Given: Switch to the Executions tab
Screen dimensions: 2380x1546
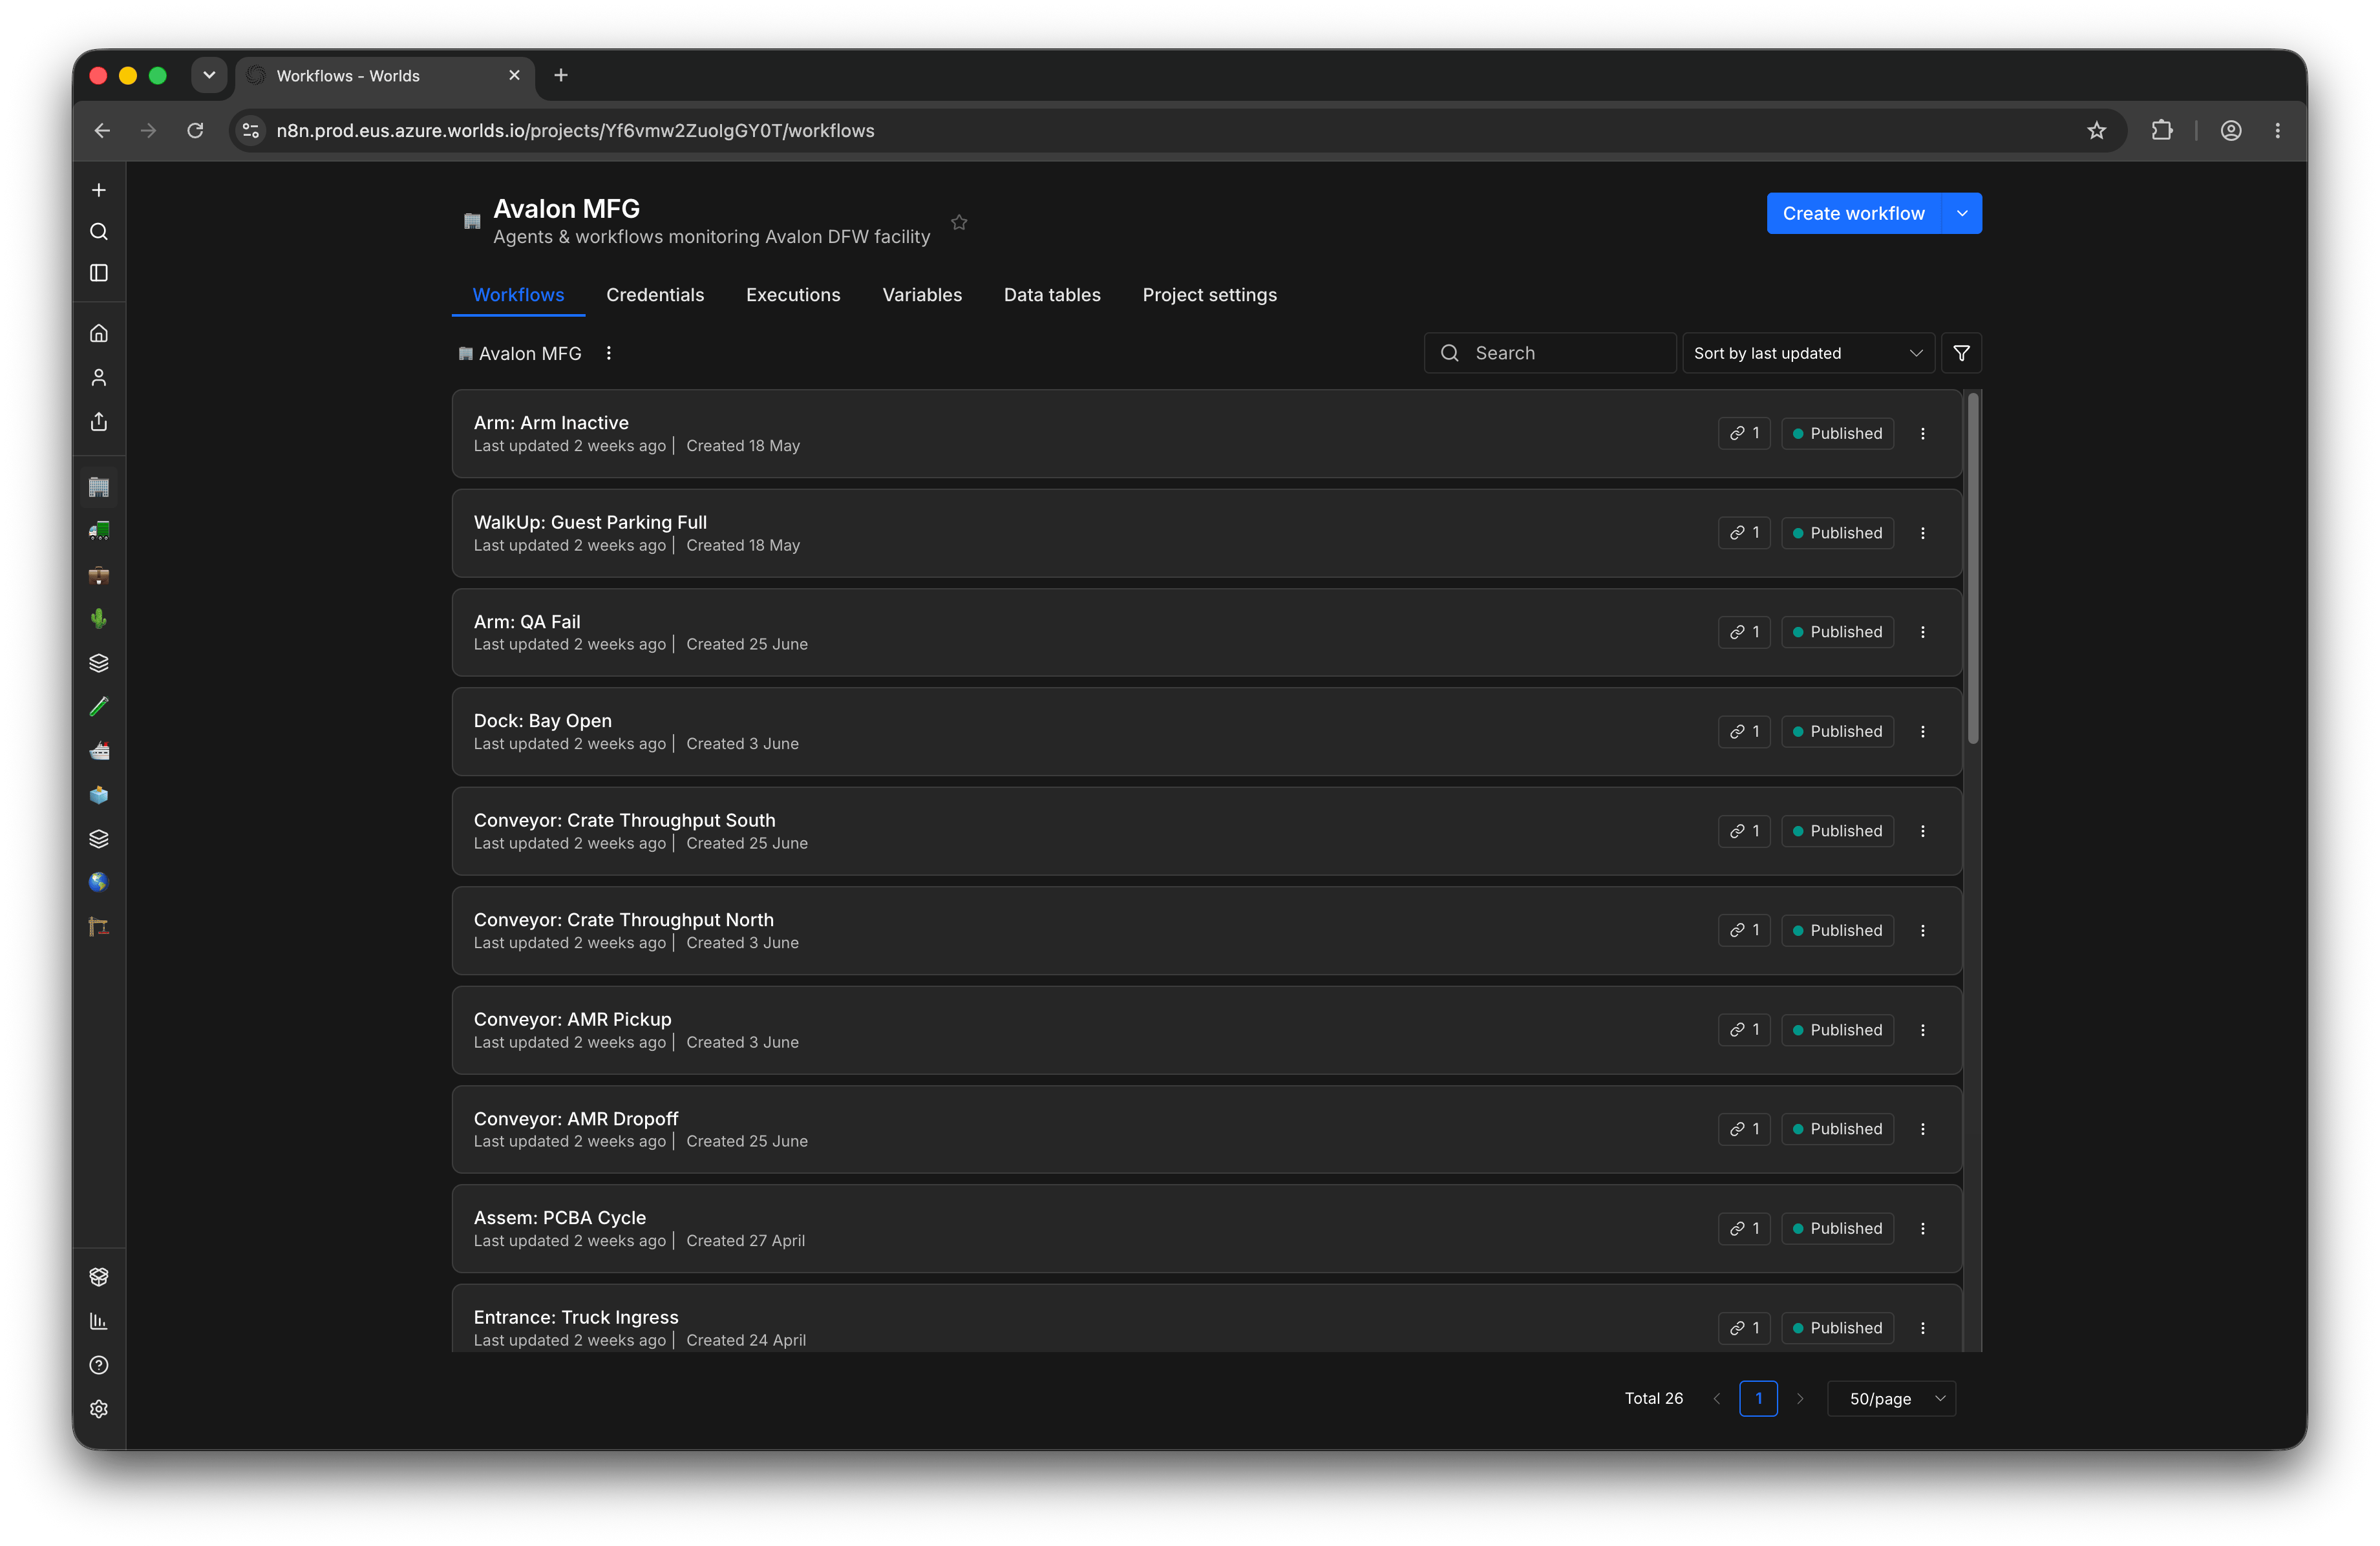Looking at the screenshot, I should coord(793,295).
